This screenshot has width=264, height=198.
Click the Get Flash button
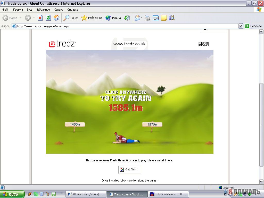click(x=129, y=170)
